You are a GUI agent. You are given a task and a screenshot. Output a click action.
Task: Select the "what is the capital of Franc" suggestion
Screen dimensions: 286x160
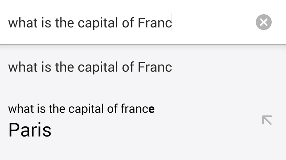143,67
